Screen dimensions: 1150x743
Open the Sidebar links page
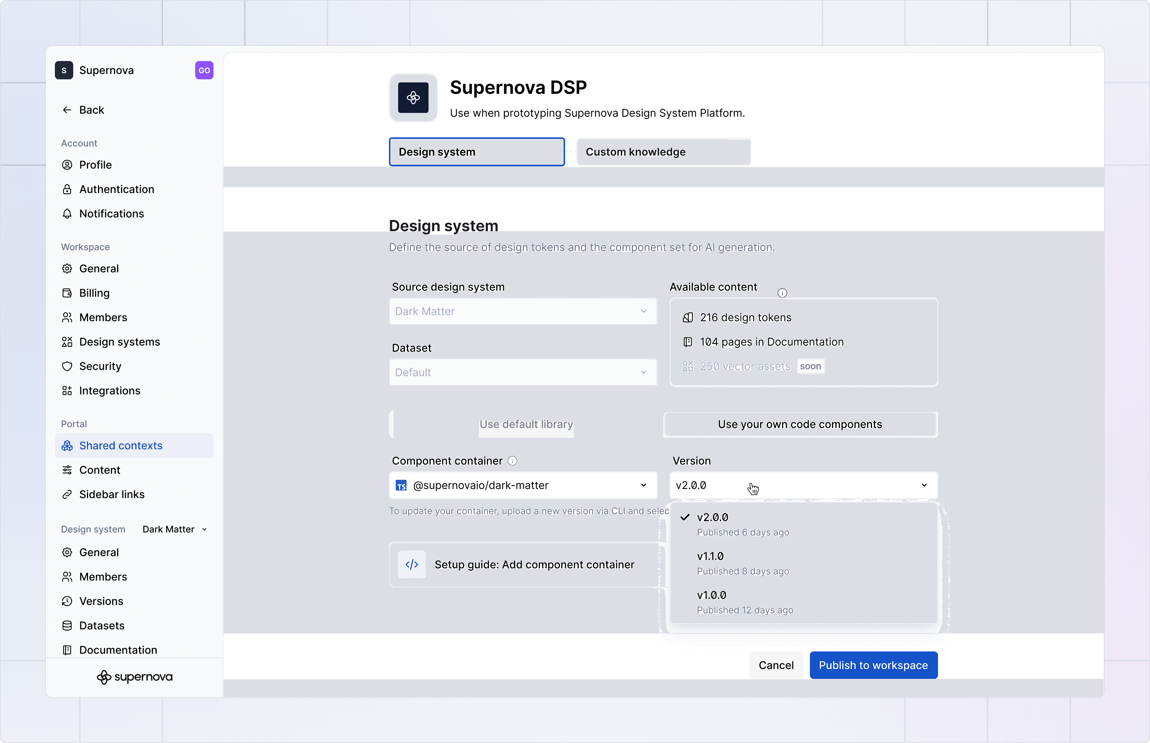pyautogui.click(x=134, y=495)
